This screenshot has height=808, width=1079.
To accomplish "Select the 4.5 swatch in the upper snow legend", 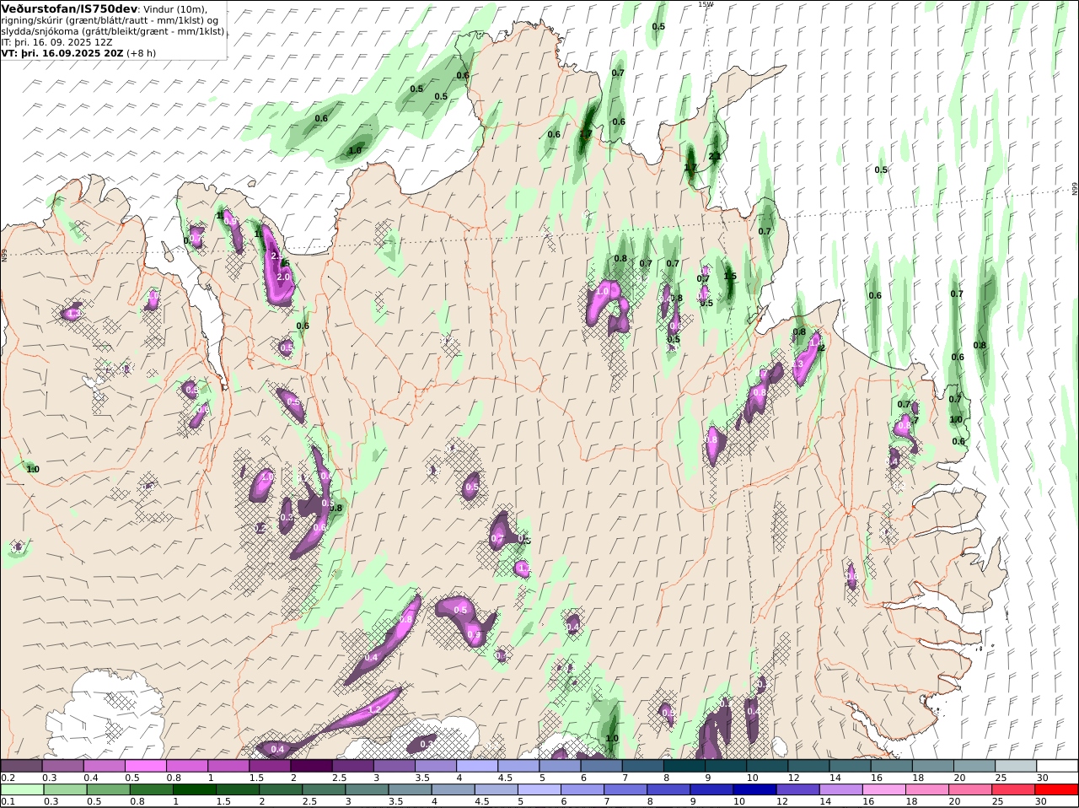I will (x=518, y=766).
